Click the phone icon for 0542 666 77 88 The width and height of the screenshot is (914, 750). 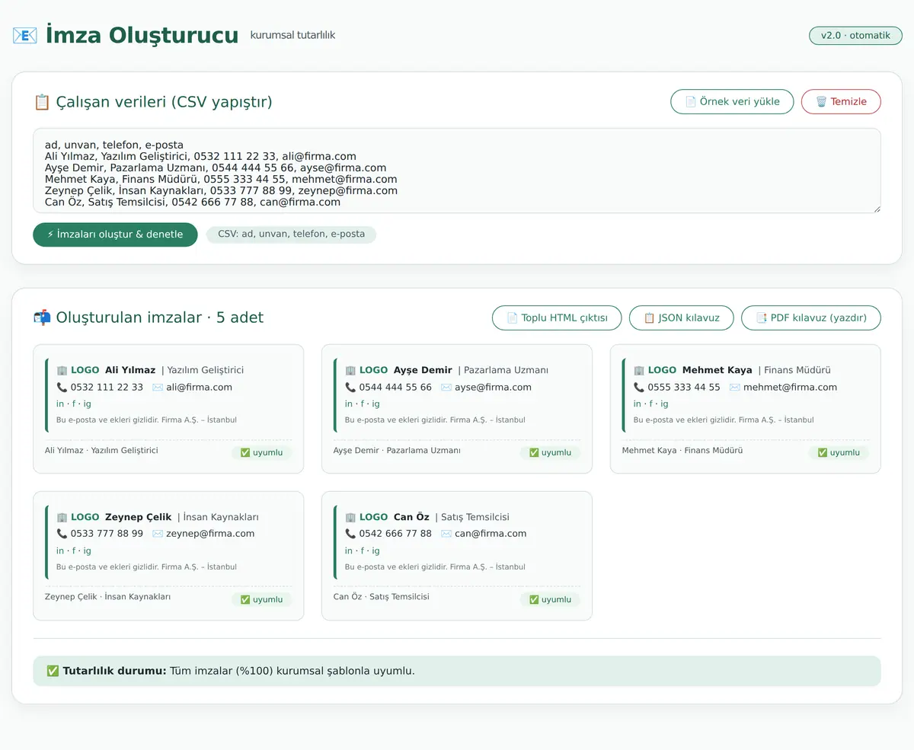(350, 534)
